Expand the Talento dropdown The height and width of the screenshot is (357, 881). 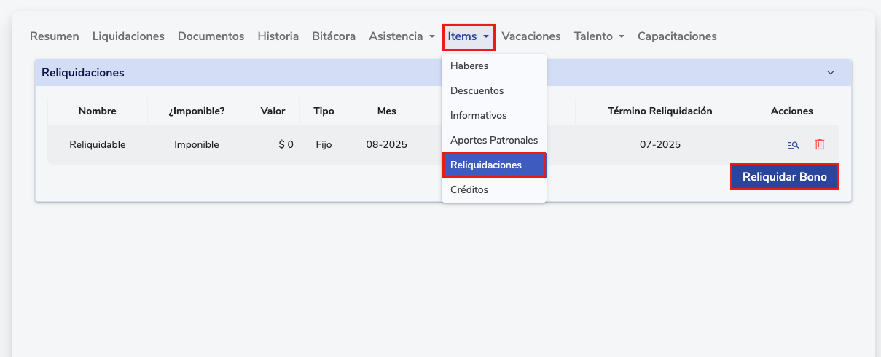pos(598,36)
